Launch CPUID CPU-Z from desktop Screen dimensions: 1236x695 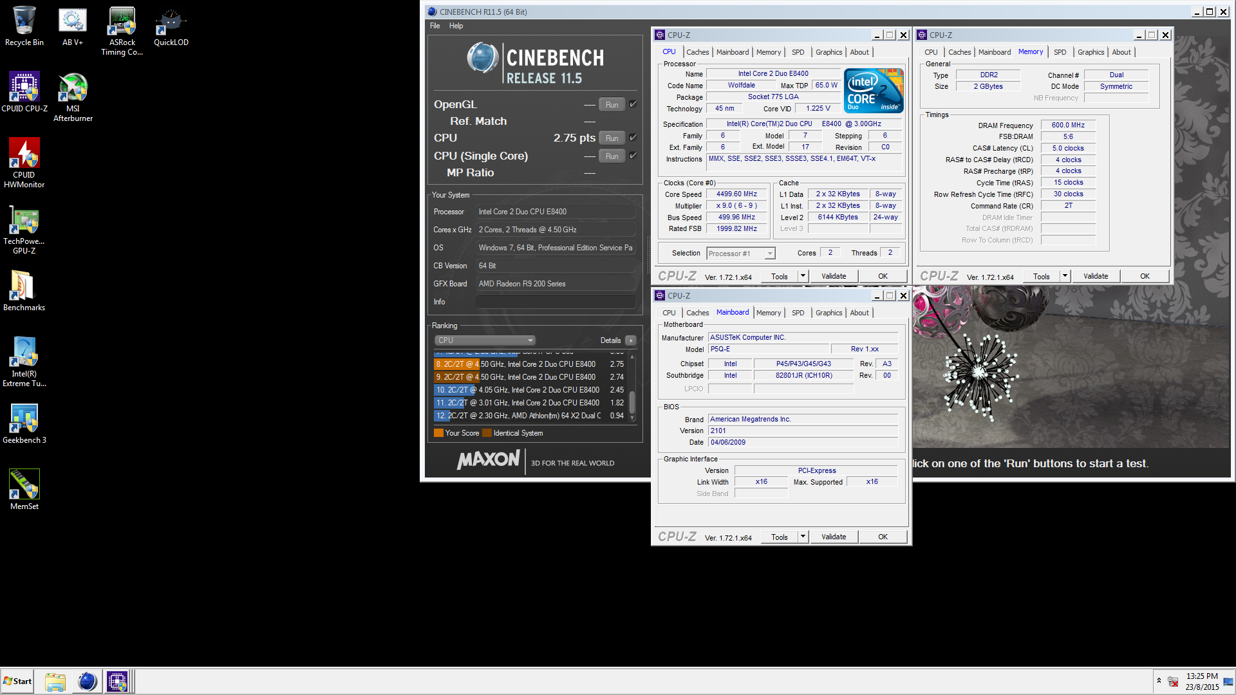tap(24, 92)
